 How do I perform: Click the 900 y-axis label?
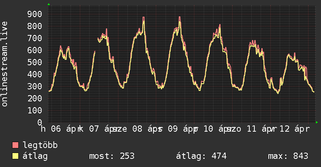(x=35, y=14)
